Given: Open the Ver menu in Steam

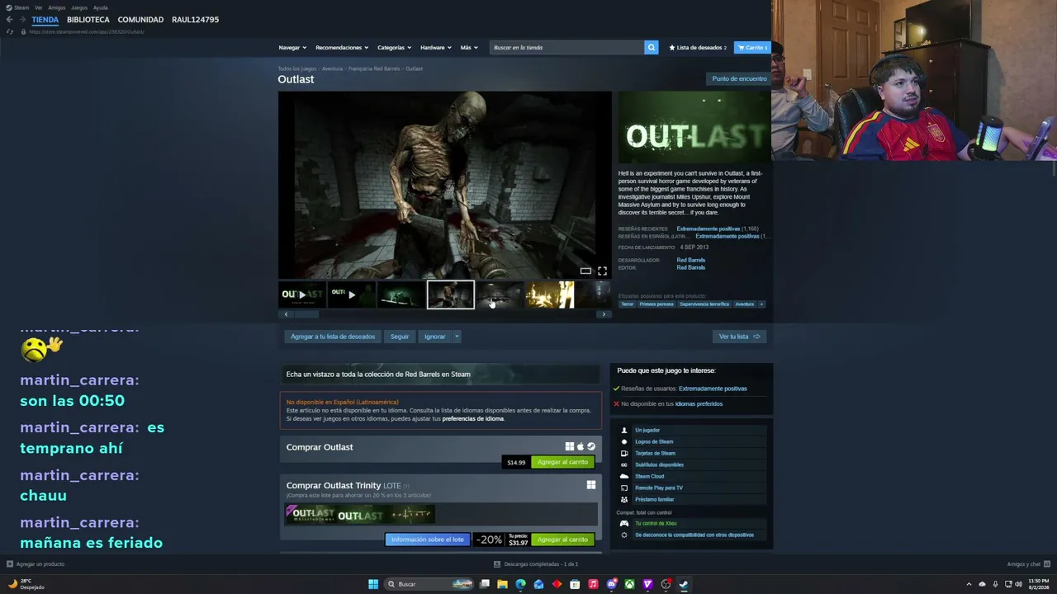Looking at the screenshot, I should pyautogui.click(x=38, y=7).
